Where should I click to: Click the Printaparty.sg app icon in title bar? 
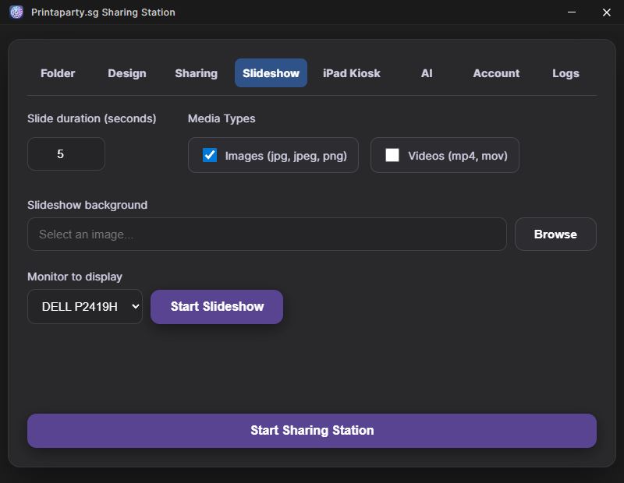[16, 12]
